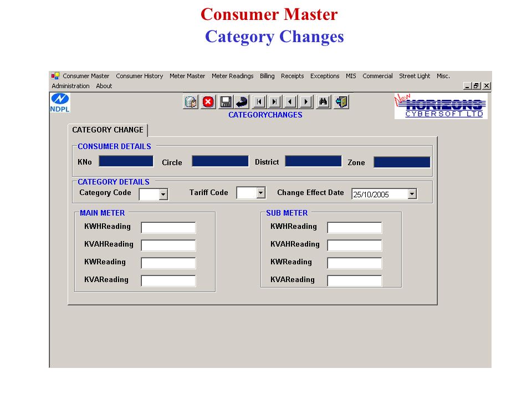Click the Main Meter KVAHReading field
532x399 pixels.
(168, 245)
